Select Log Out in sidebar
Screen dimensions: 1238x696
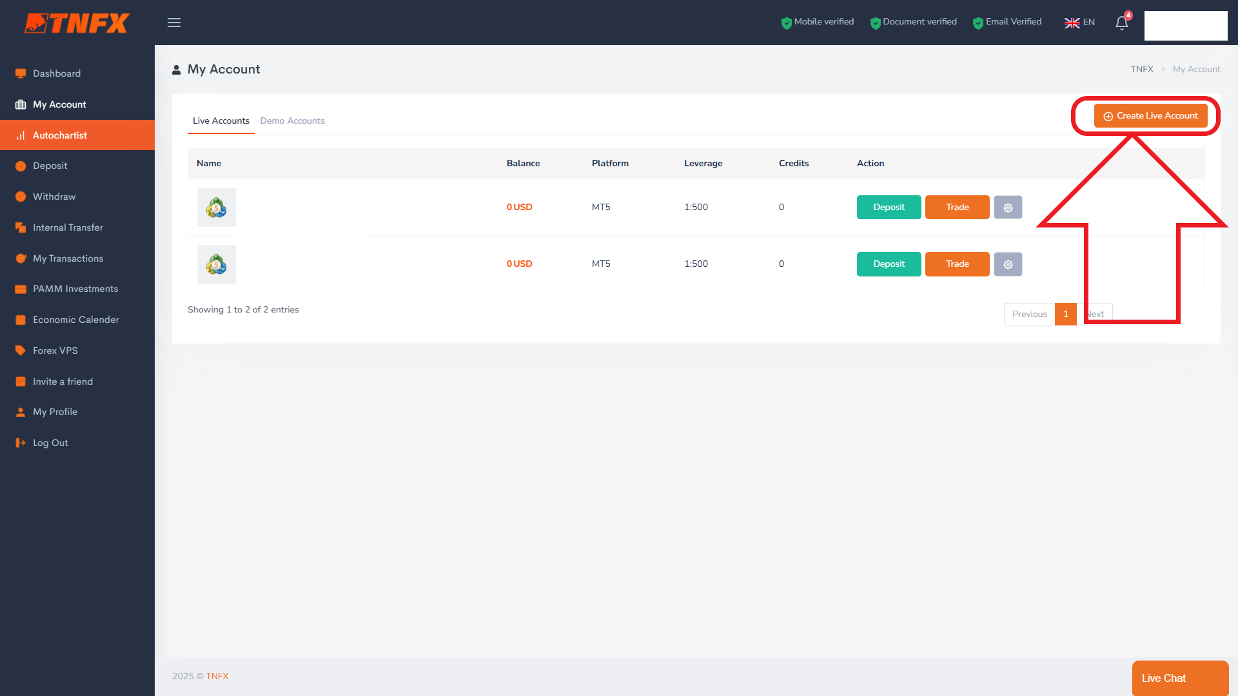[x=77, y=443]
